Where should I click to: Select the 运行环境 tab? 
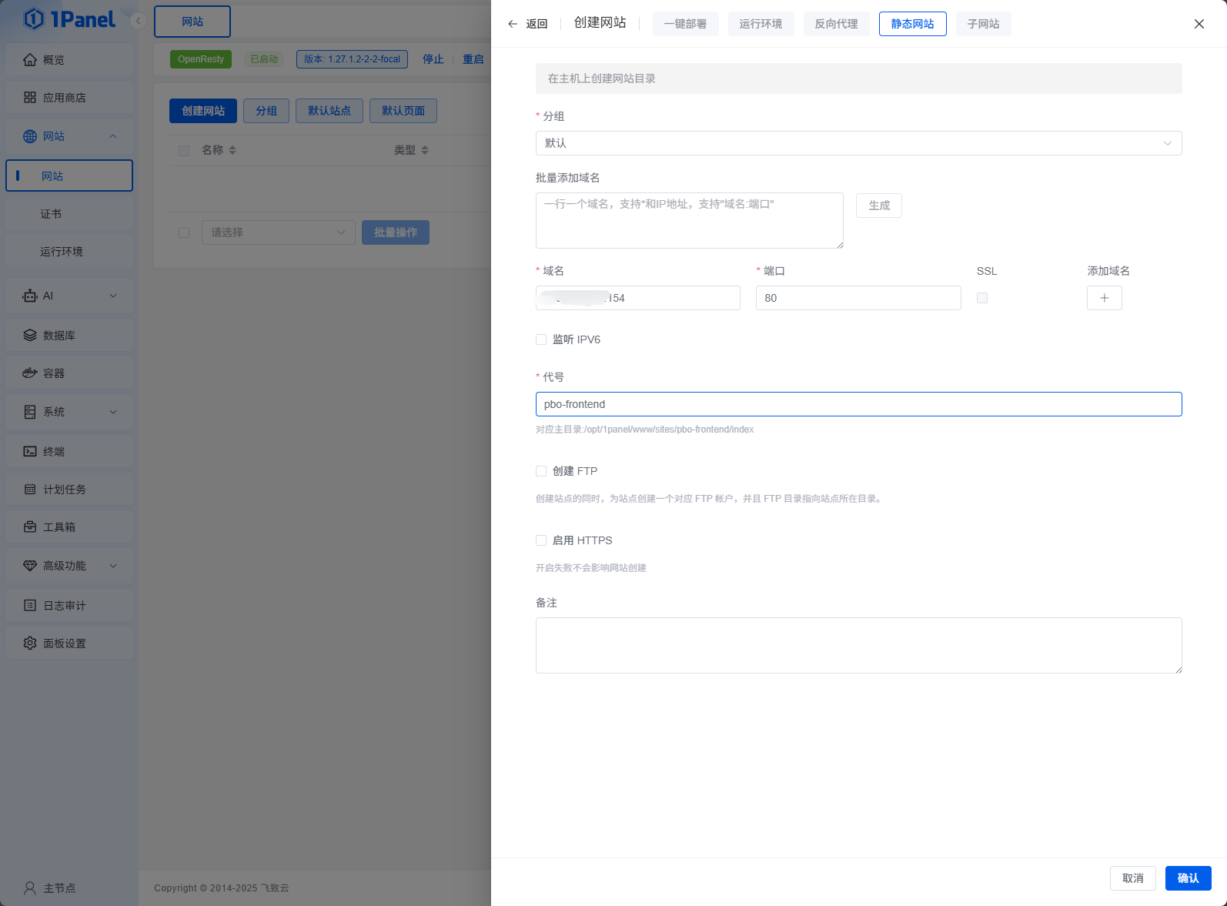[x=761, y=24]
